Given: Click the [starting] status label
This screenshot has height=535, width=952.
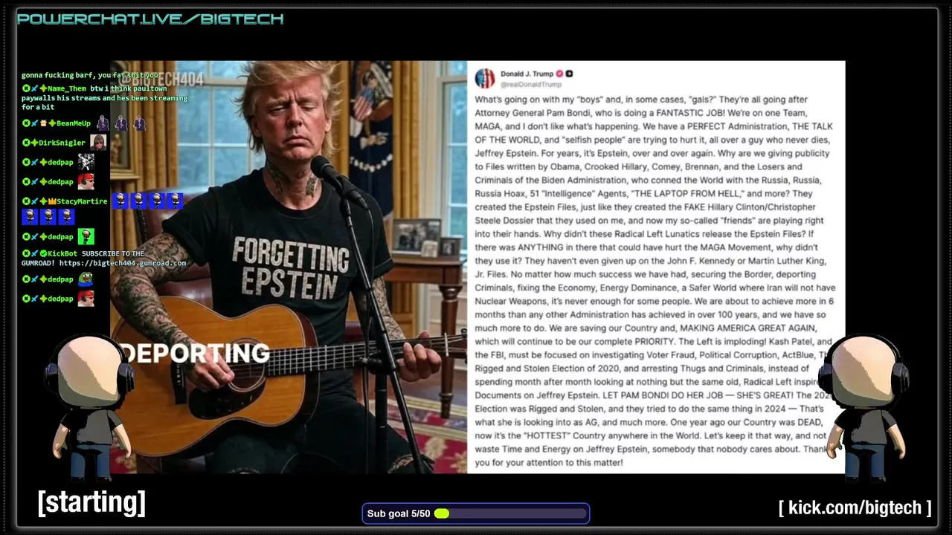Looking at the screenshot, I should coord(91,502).
